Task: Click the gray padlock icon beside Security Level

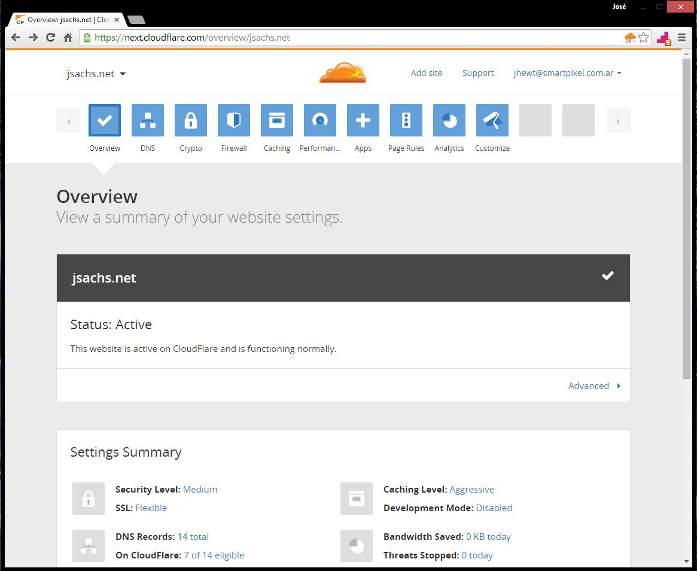Action: pos(89,499)
